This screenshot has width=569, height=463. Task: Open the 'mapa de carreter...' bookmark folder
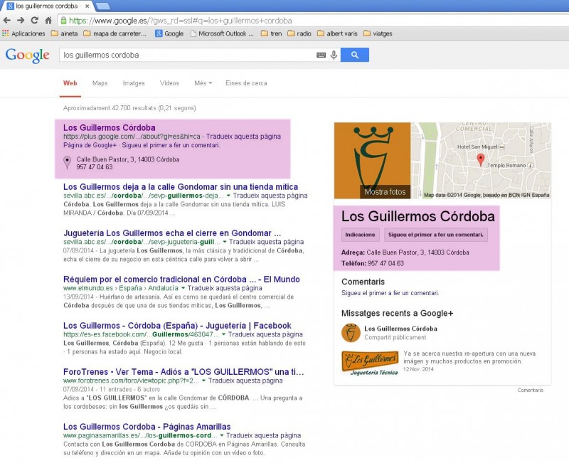tap(115, 33)
